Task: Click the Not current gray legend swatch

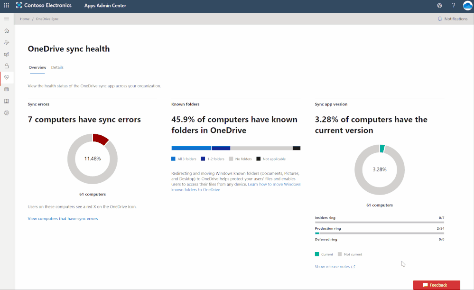Action: point(340,254)
